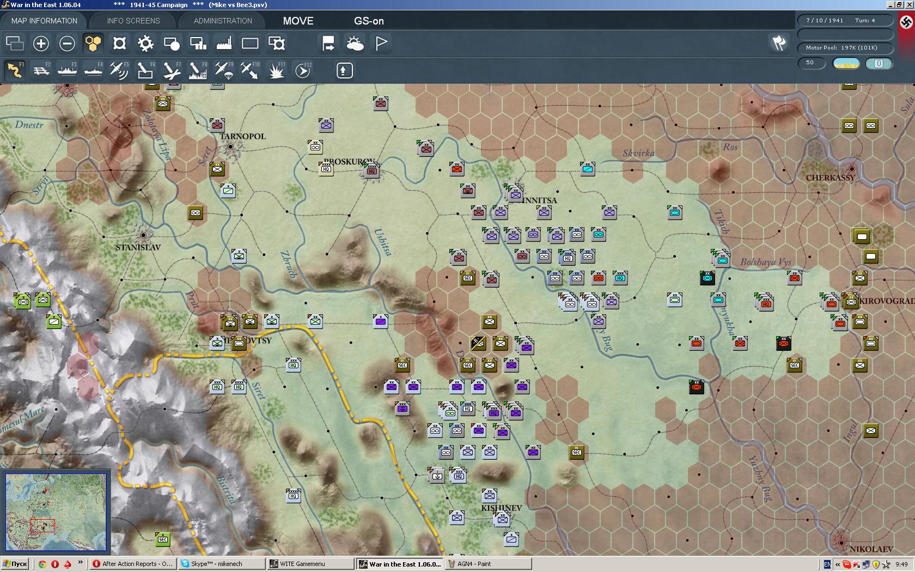
Task: Switch to AGN4 - Paint taskbar window
Action: point(489,564)
